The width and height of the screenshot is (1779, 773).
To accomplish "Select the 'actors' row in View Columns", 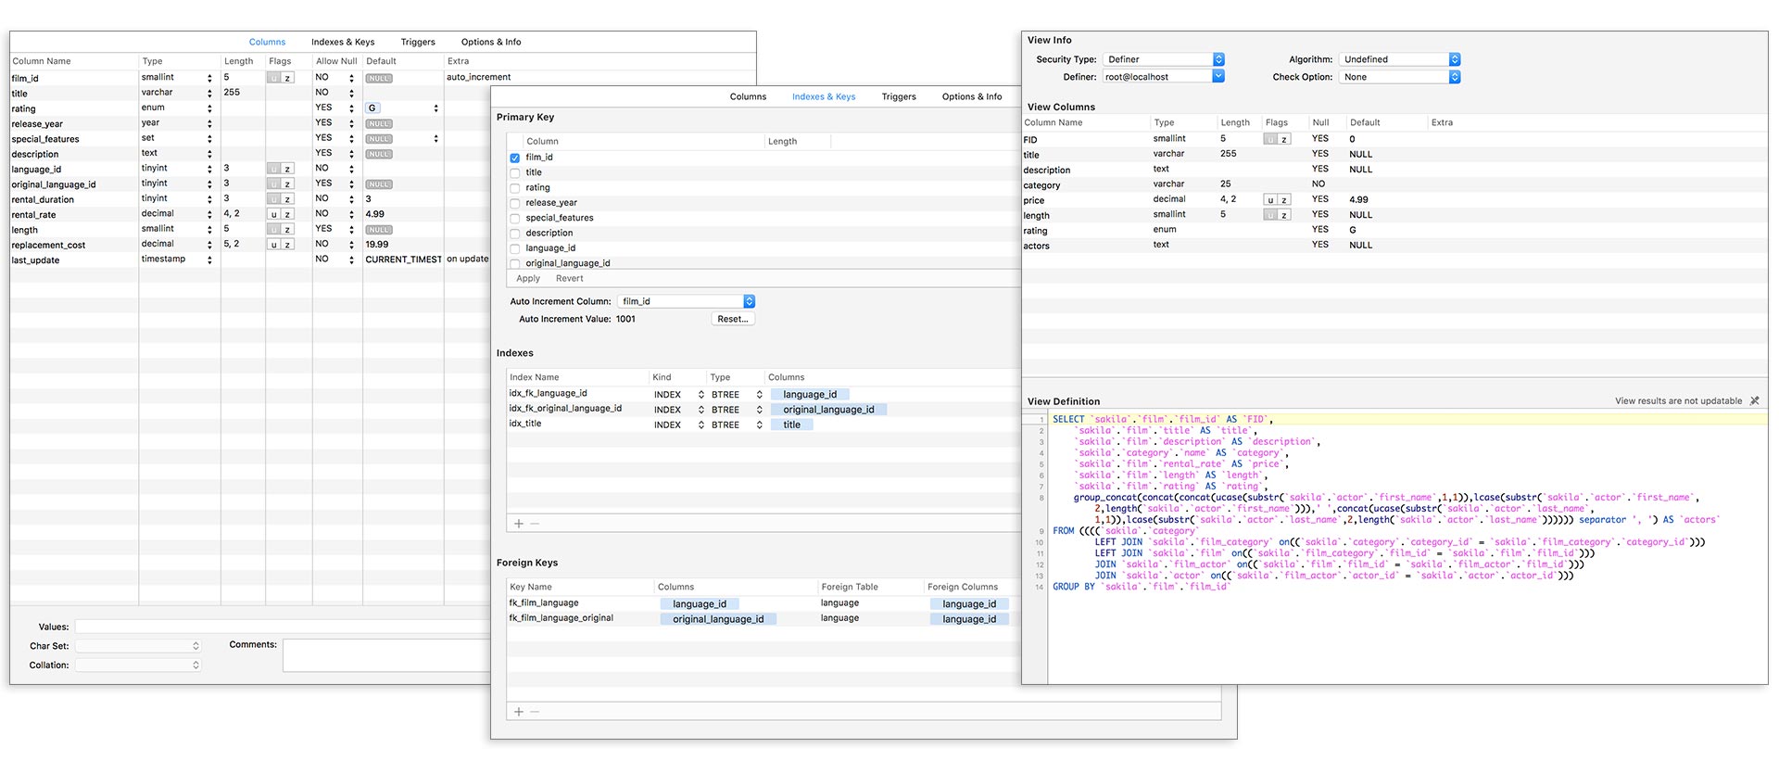I will 1394,246.
